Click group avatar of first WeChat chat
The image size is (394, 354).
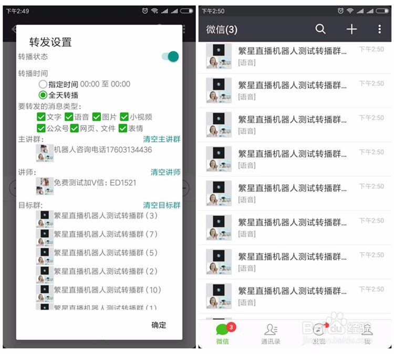click(x=219, y=56)
